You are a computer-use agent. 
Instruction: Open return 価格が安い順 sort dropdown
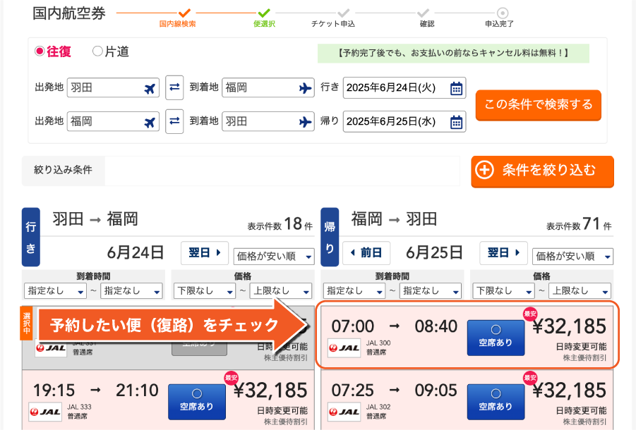pos(572,257)
